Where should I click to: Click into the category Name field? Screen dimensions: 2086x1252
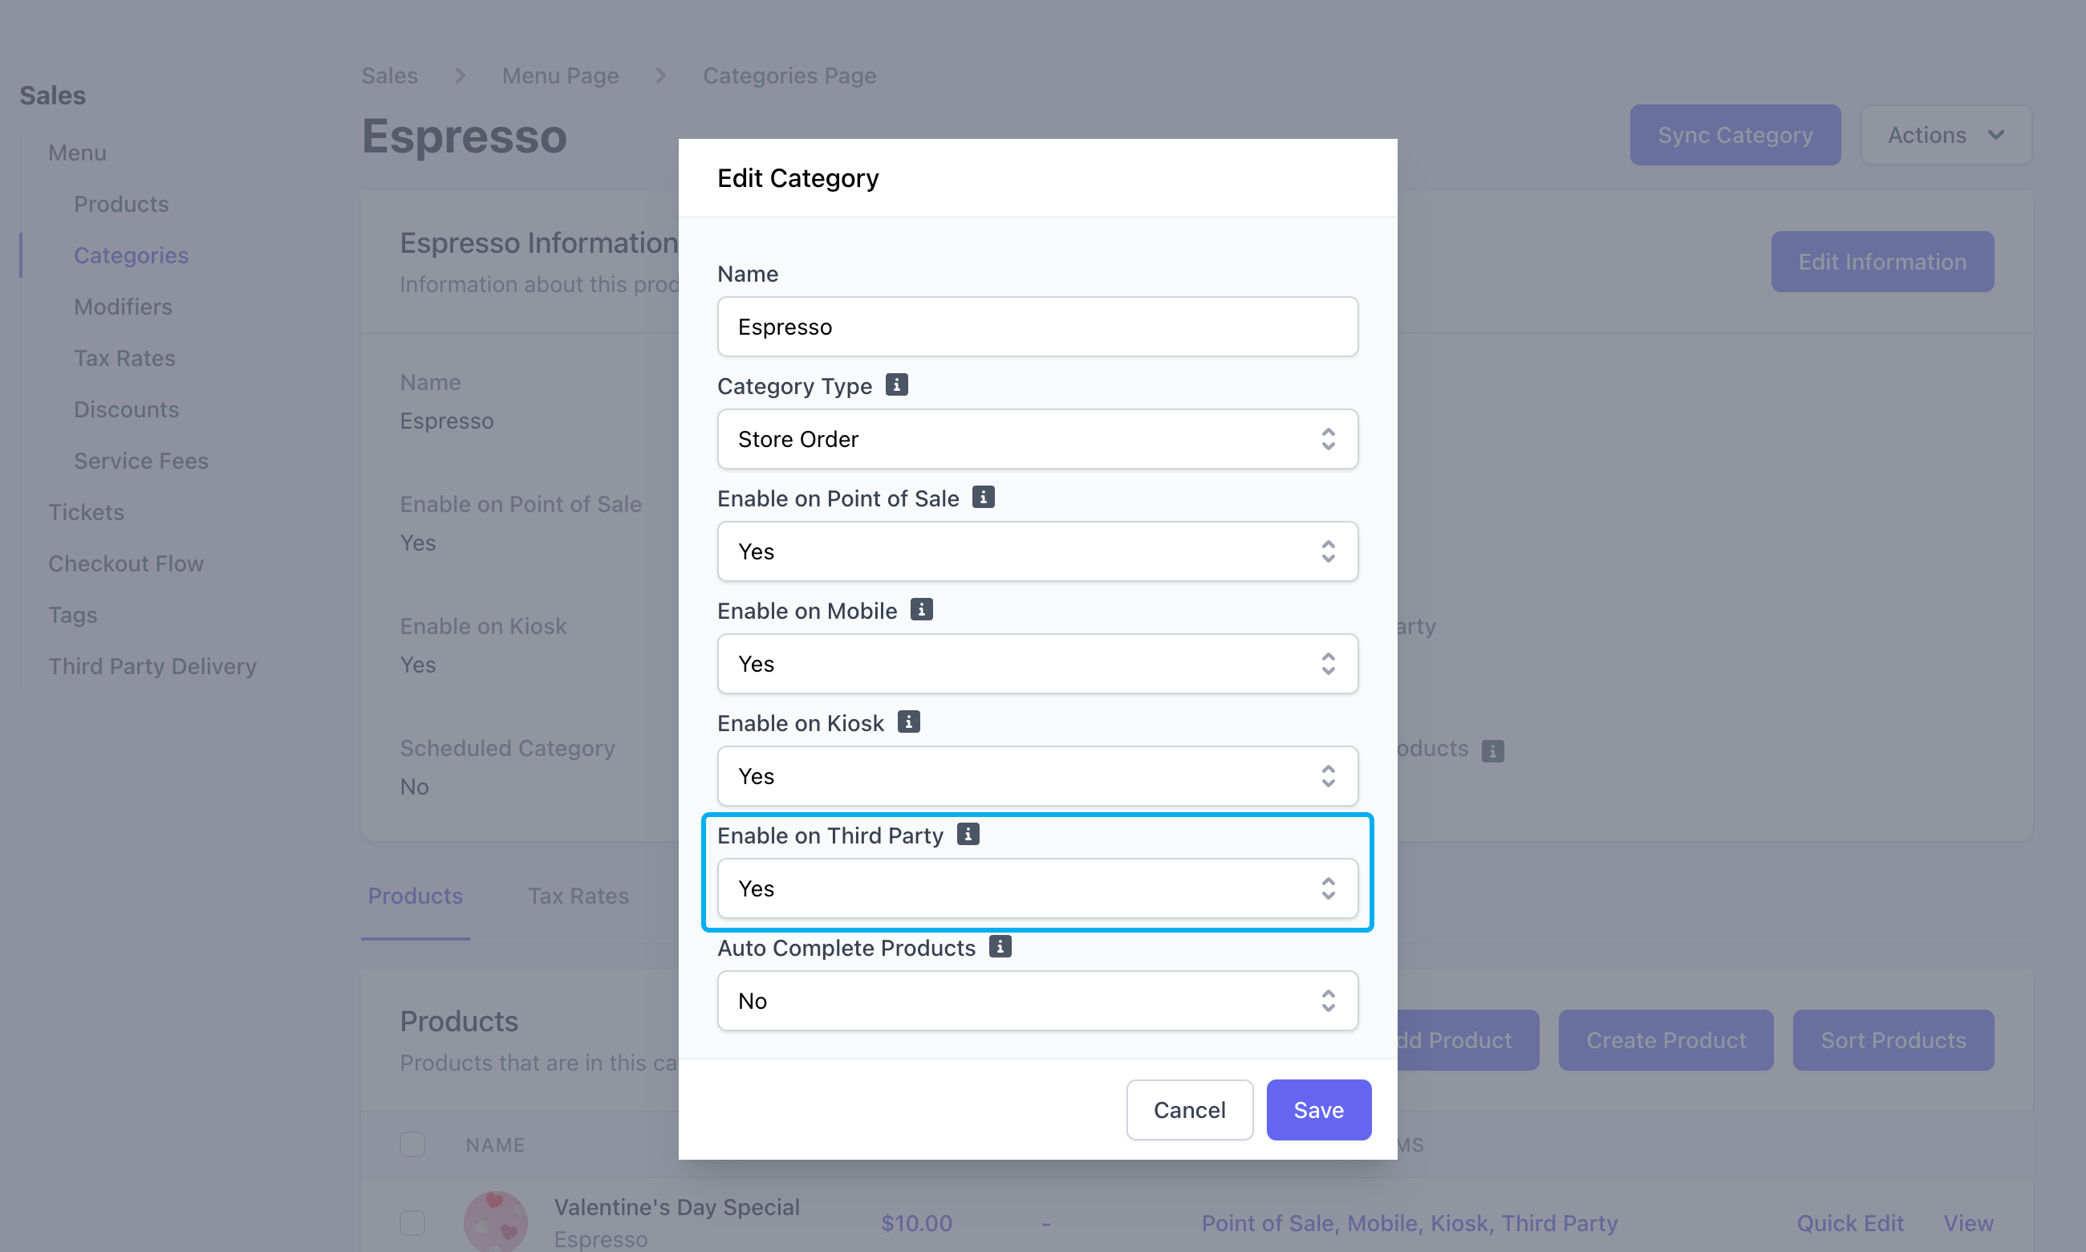tap(1037, 327)
